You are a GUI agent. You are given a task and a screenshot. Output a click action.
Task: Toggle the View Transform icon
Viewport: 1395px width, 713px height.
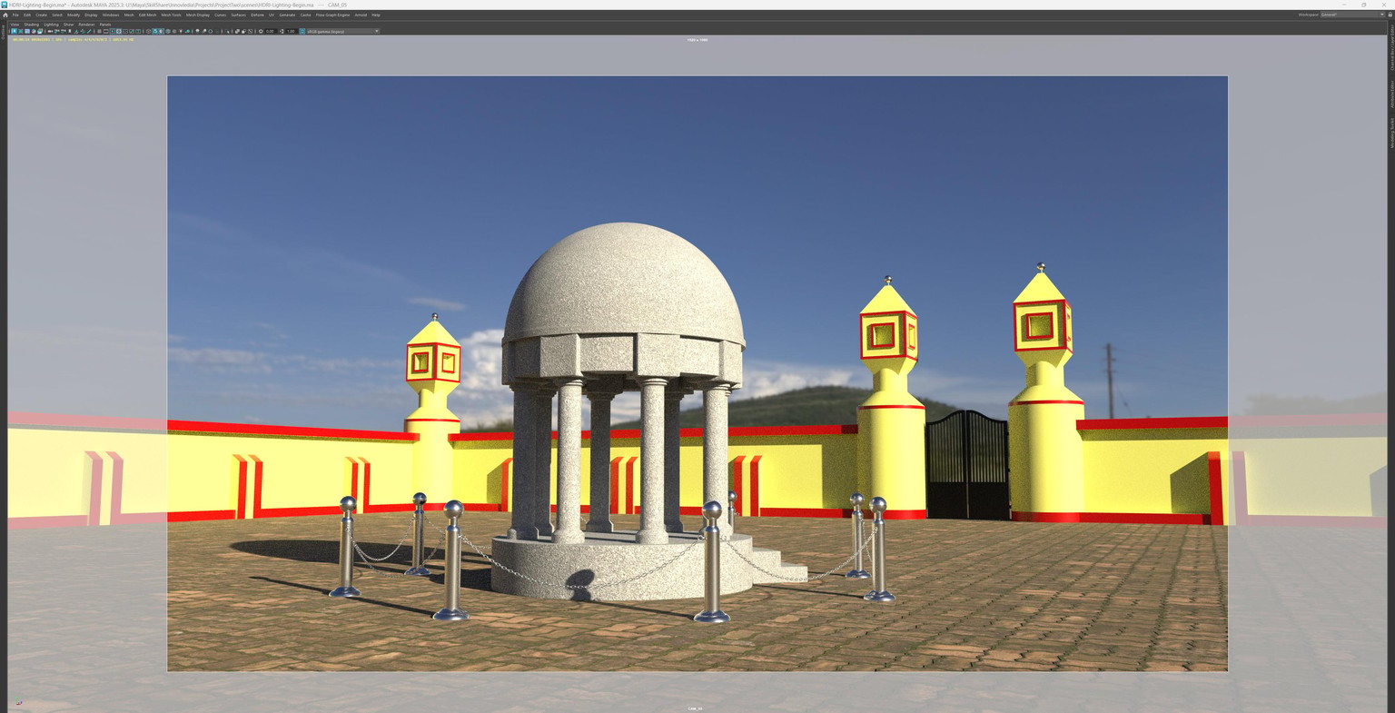pos(302,31)
